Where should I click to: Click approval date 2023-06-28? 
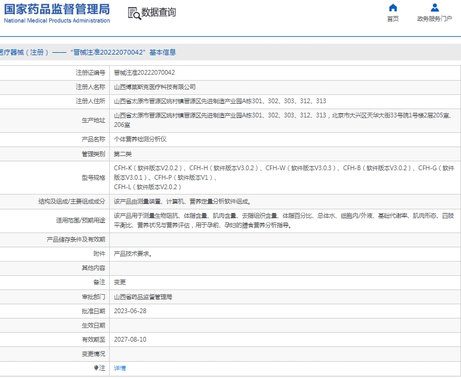130,311
